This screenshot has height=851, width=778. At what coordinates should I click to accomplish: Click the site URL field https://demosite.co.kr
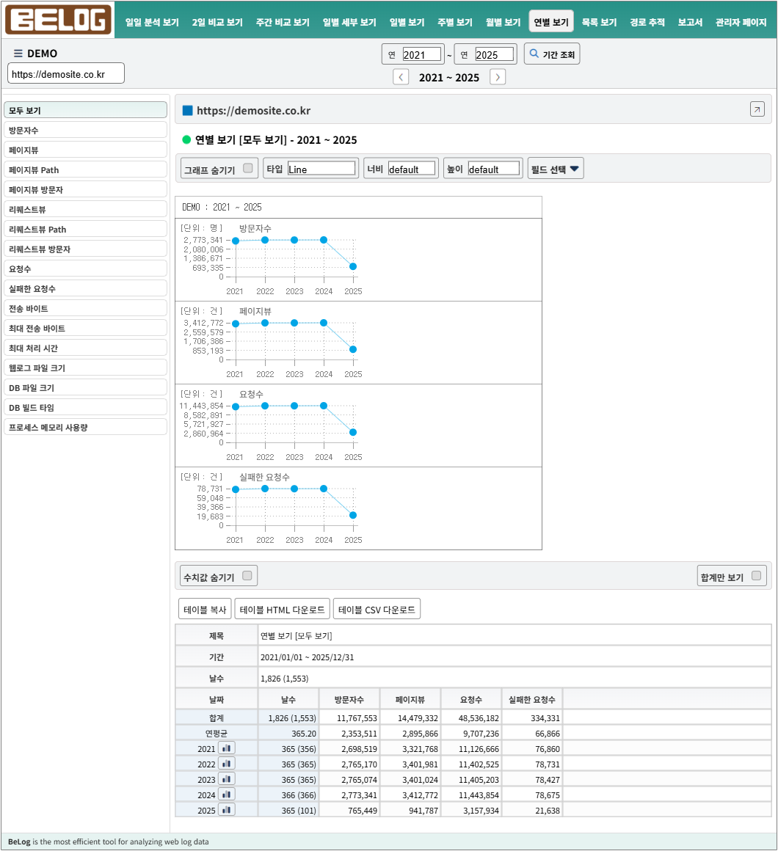(x=66, y=74)
